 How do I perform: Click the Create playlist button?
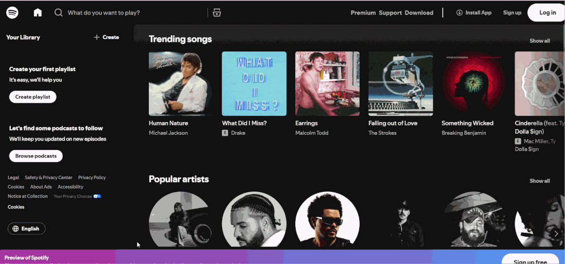(33, 97)
